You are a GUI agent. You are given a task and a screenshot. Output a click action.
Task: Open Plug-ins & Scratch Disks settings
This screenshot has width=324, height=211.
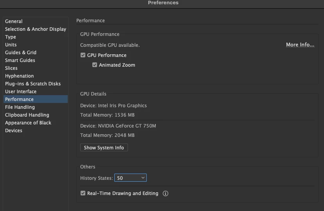pyautogui.click(x=33, y=84)
